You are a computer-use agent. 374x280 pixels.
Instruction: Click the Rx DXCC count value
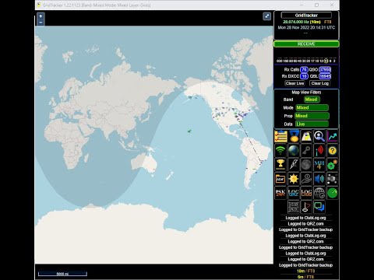point(304,76)
